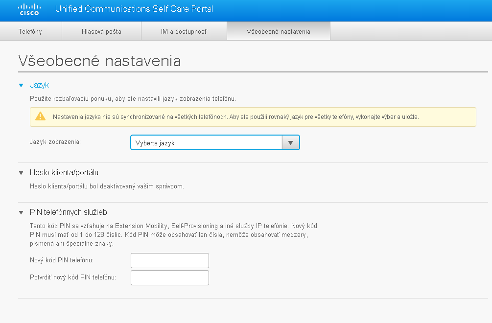The image size is (492, 323).
Task: Click the Jazyk section heading
Action: [40, 85]
